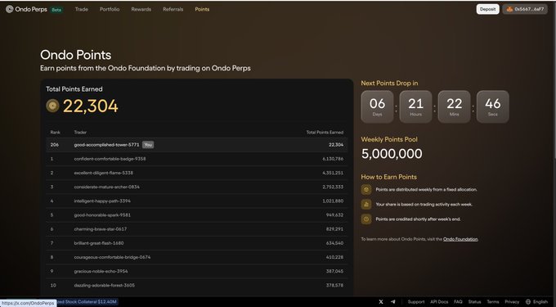Open the Ondo Foundation link
Screen dimensions: 556x307
(460, 239)
